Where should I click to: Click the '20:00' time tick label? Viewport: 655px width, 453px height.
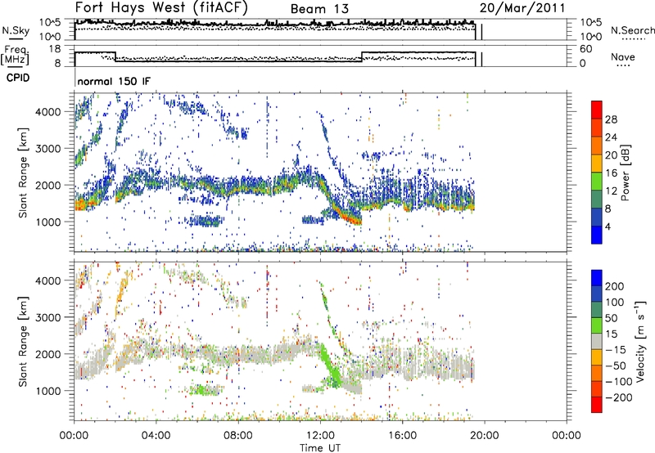tap(484, 436)
